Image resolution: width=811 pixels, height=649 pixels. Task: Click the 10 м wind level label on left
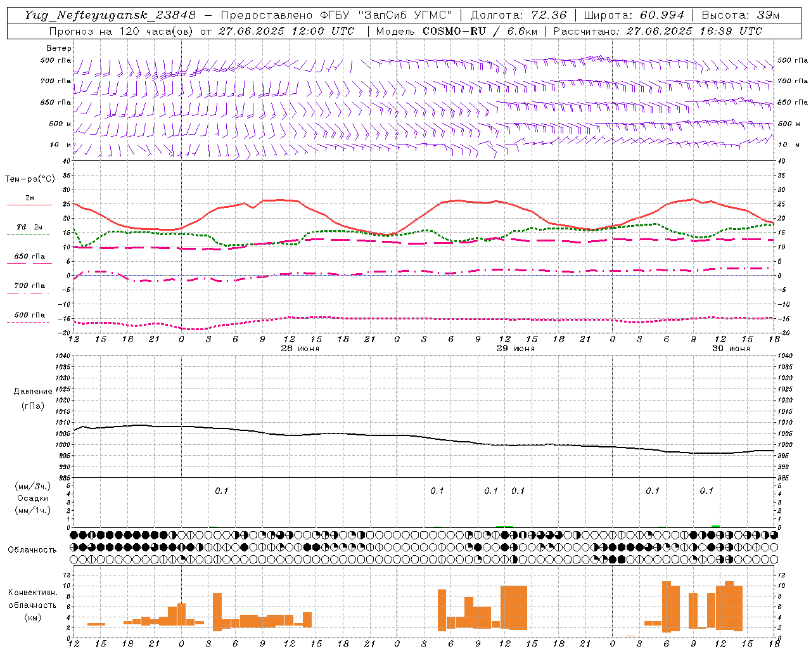tap(61, 145)
